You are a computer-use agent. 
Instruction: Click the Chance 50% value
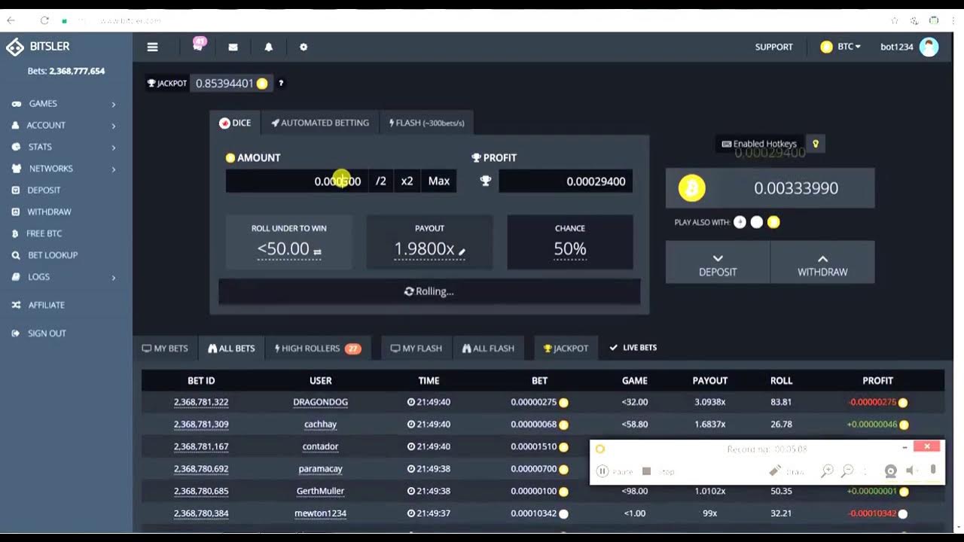(570, 249)
